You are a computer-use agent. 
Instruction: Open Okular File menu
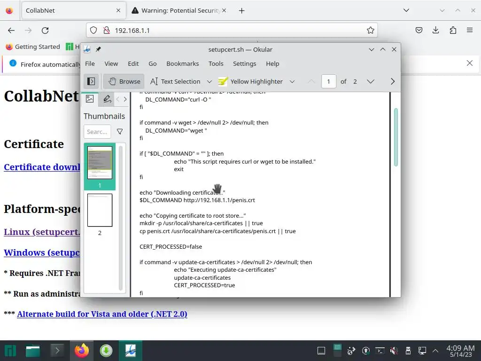tap(90, 63)
